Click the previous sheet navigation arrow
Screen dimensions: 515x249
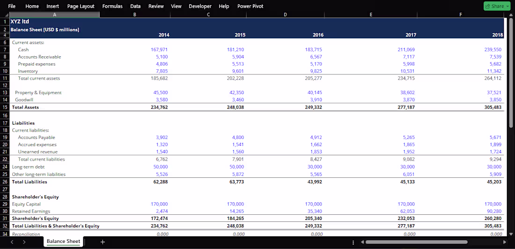click(12, 242)
